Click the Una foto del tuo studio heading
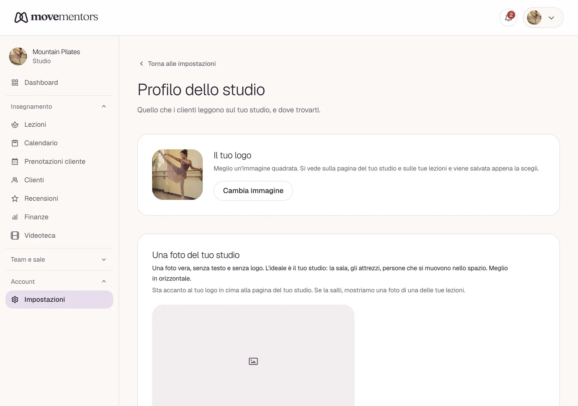The width and height of the screenshot is (578, 406). click(196, 255)
